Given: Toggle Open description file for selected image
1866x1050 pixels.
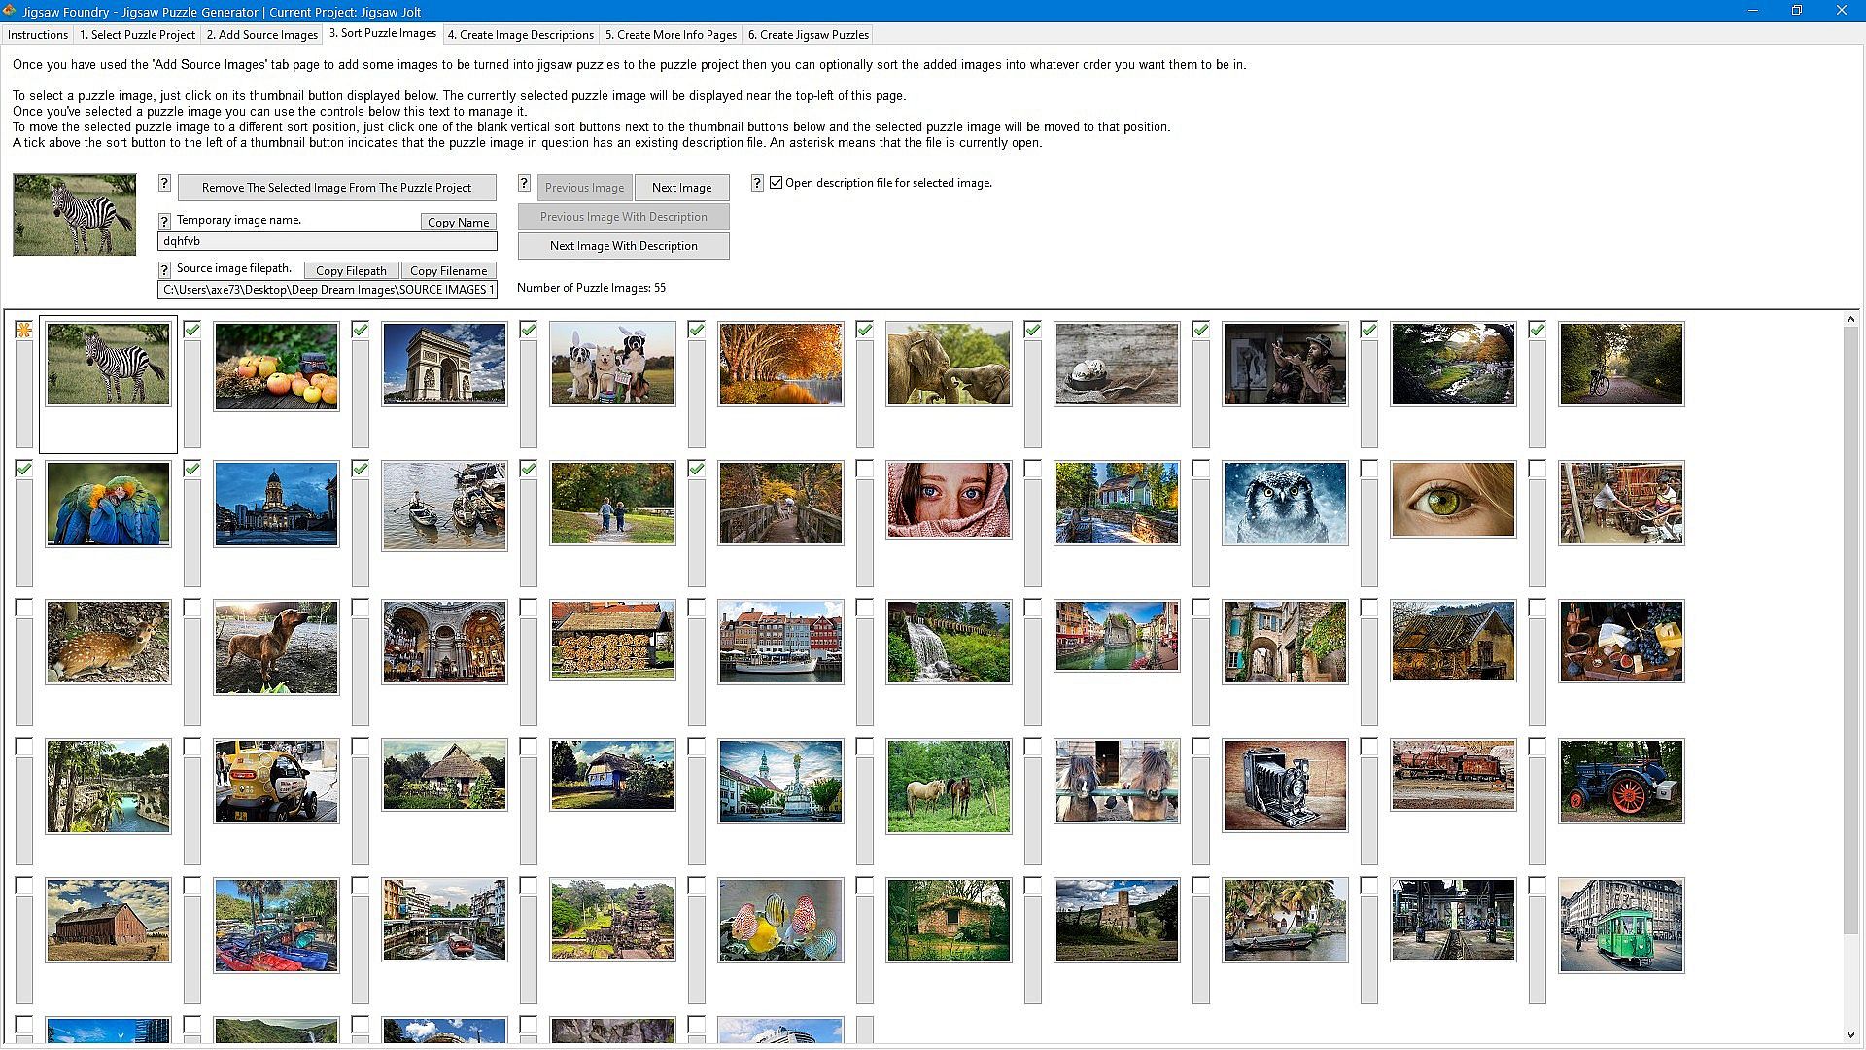Looking at the screenshot, I should [777, 183].
